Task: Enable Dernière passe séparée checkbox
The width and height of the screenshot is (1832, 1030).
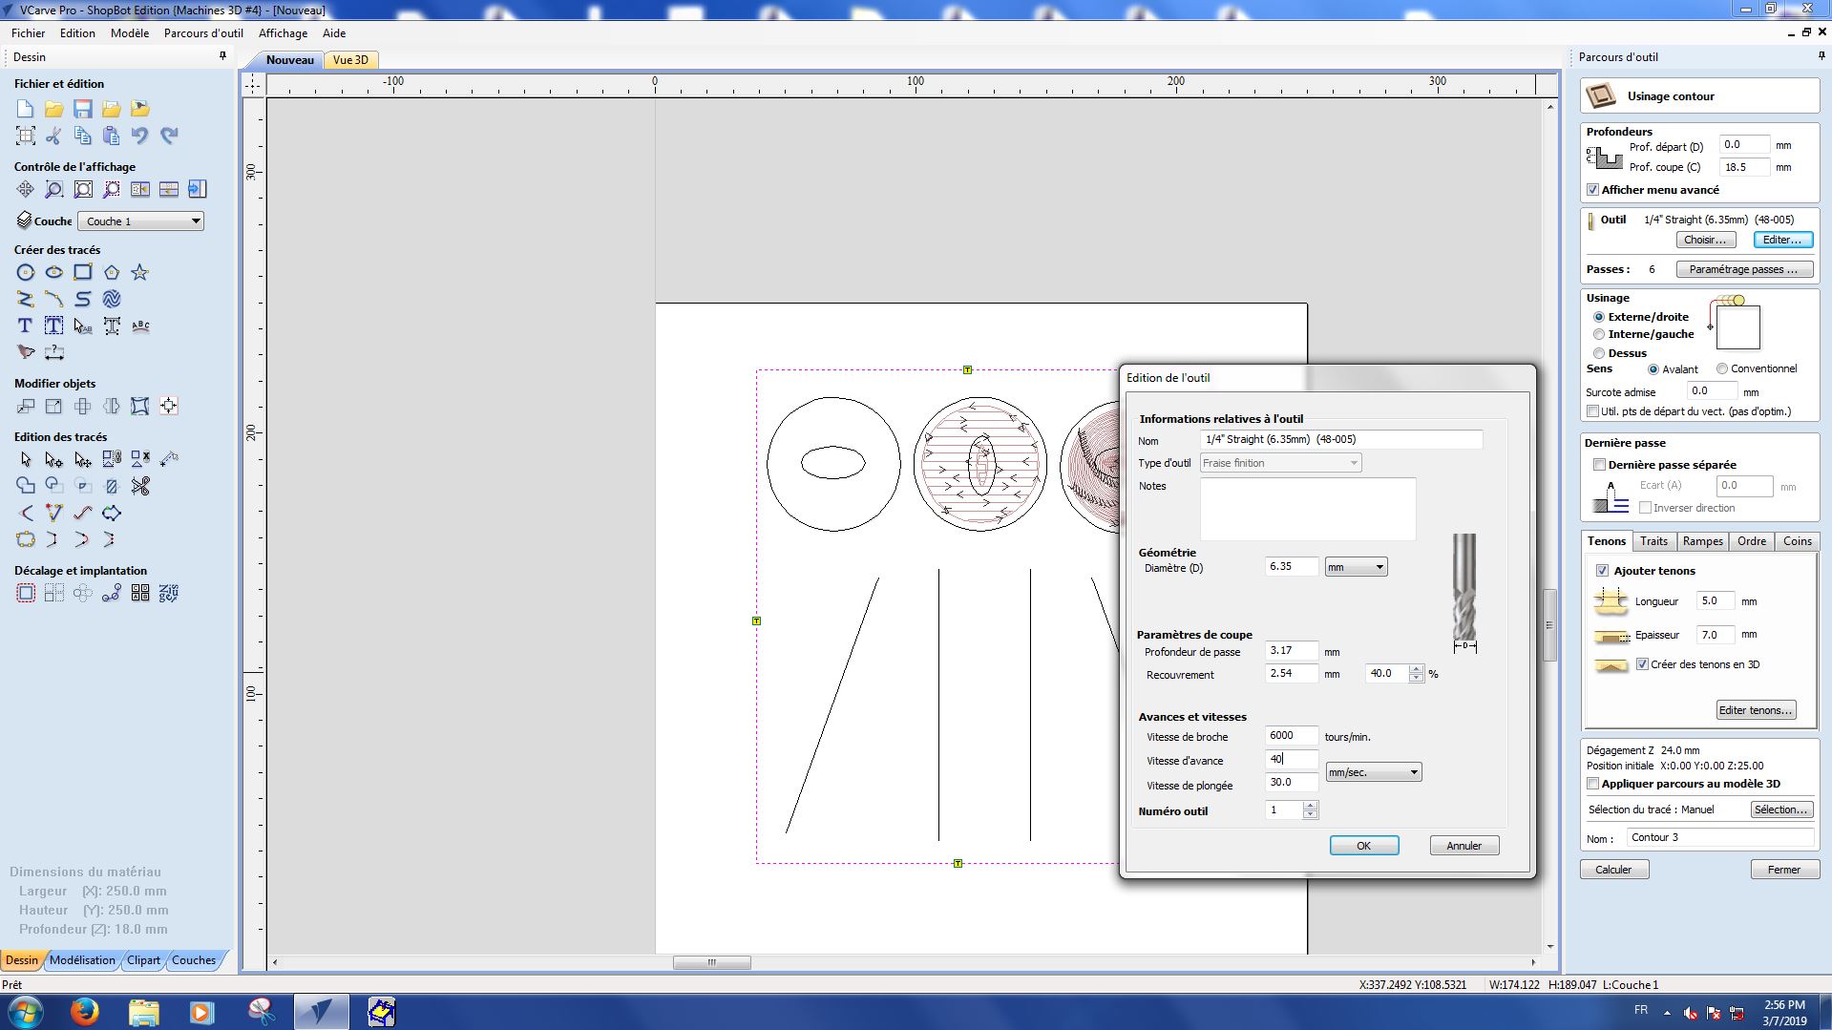Action: [x=1599, y=465]
